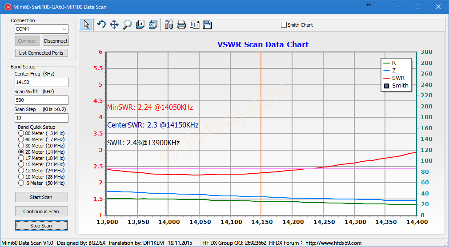Click the copy chart icon

[194, 24]
